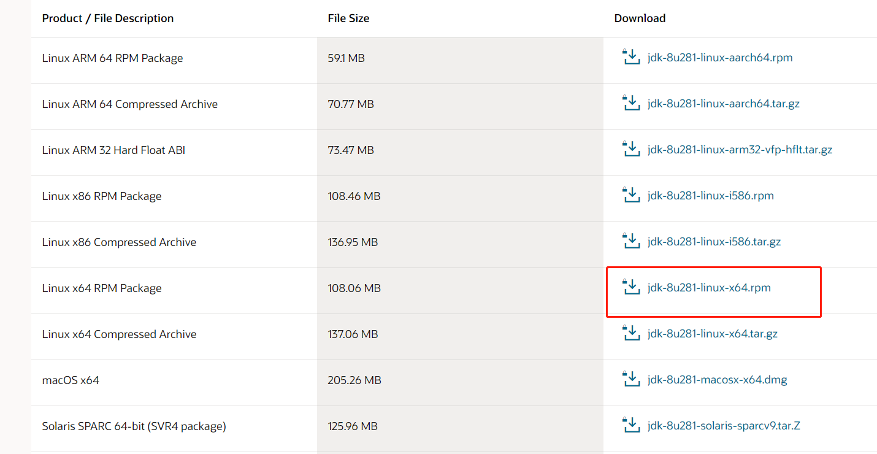
Task: Open the jdk-8u281-linux-aarch64.tar.gz link
Action: [x=724, y=104]
